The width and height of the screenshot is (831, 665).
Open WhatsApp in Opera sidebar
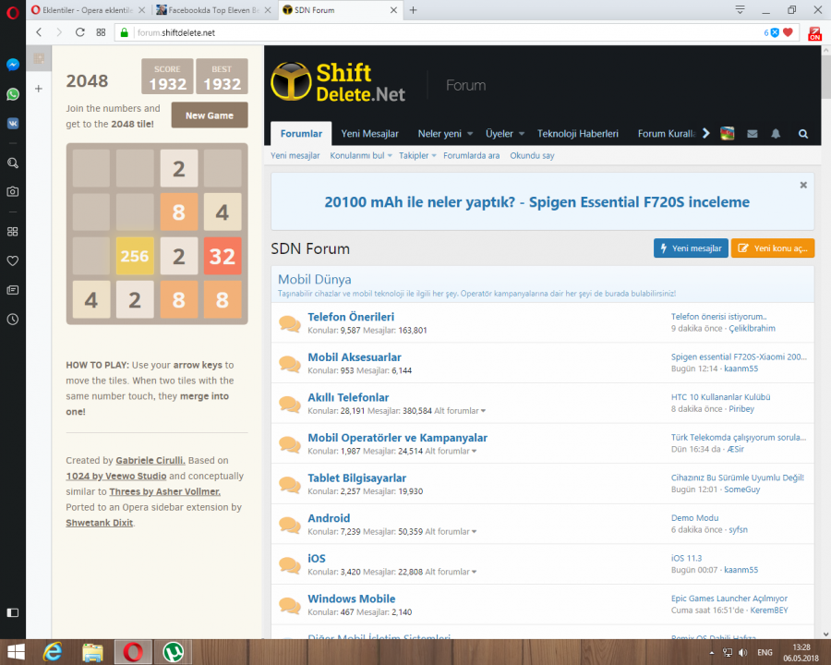(13, 94)
